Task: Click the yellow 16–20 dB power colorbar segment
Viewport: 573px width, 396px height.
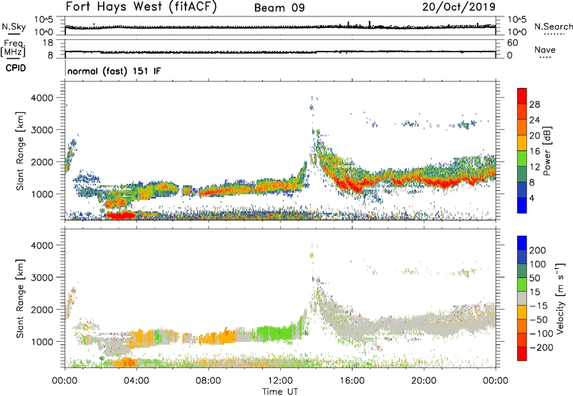Action: (522, 143)
